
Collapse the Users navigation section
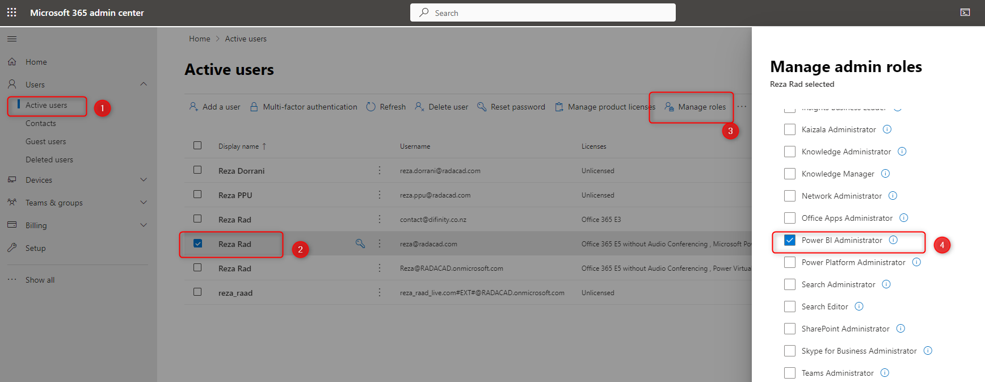[144, 84]
